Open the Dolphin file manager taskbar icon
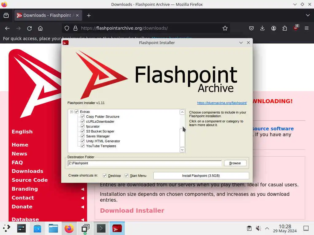The width and height of the screenshot is (314, 235). click(x=53, y=228)
